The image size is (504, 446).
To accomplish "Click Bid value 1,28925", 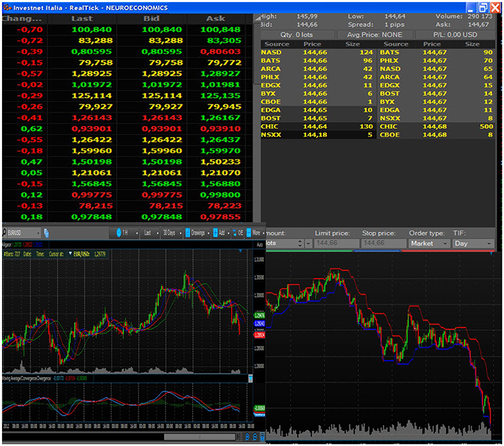I will [161, 73].
